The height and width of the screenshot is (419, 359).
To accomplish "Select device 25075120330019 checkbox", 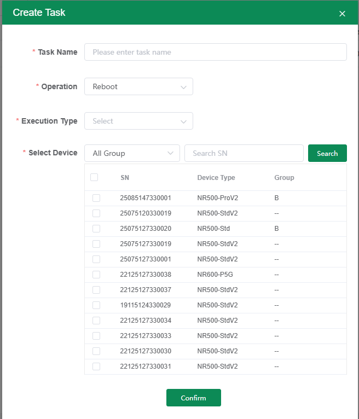I will click(x=96, y=213).
